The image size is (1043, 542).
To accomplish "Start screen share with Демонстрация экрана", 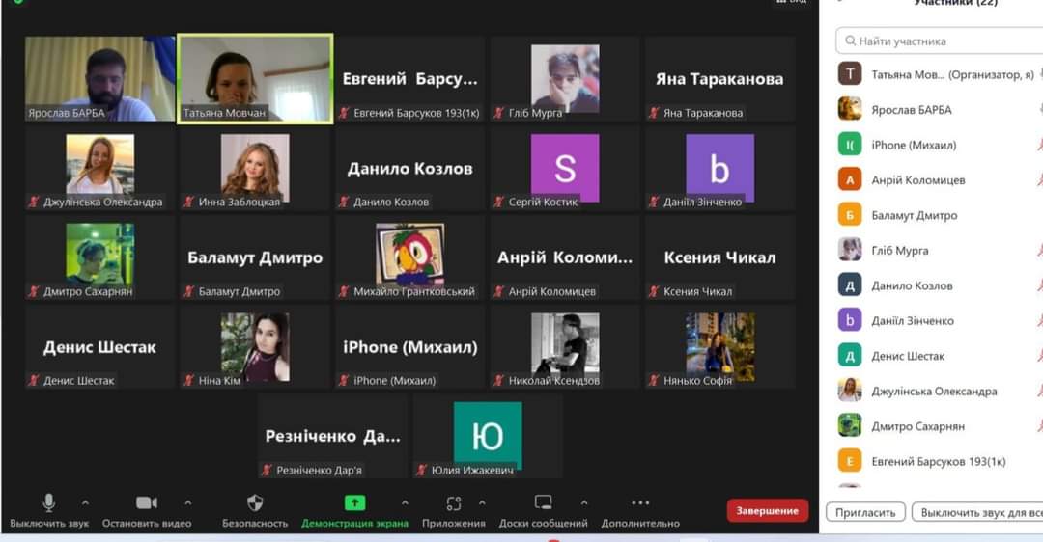I will point(354,502).
